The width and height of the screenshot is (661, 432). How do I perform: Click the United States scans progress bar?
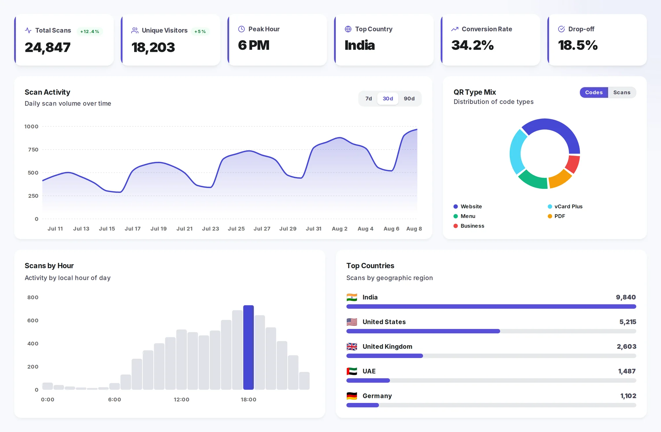click(x=491, y=331)
